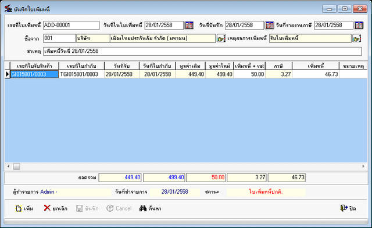Image resolution: width=372 pixels, height=228 pixels.
Task: Focus the เลขที่ใบเพิ่มหนี้ field ADD-00001
Action: click(x=71, y=25)
